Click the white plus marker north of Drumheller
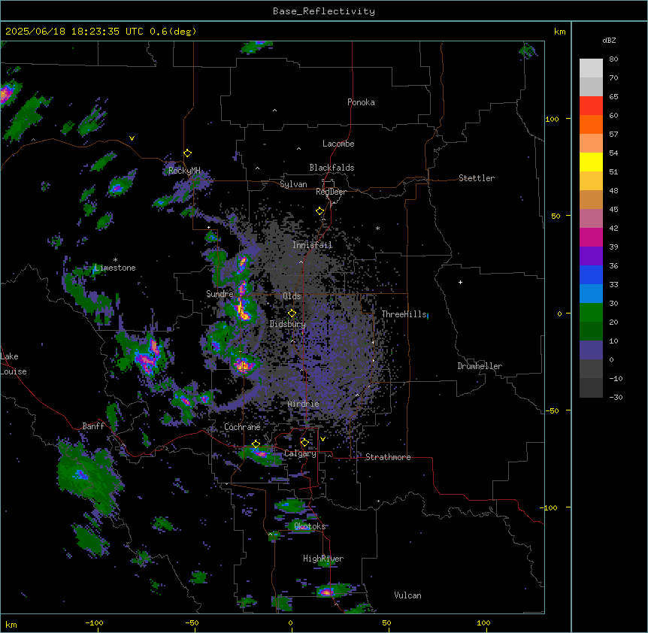This screenshot has width=648, height=633. pos(460,282)
